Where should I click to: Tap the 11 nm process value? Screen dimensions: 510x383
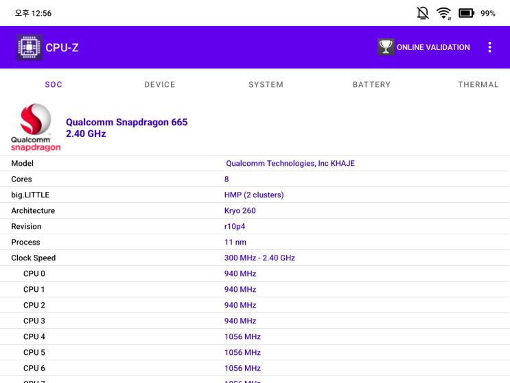(x=235, y=242)
